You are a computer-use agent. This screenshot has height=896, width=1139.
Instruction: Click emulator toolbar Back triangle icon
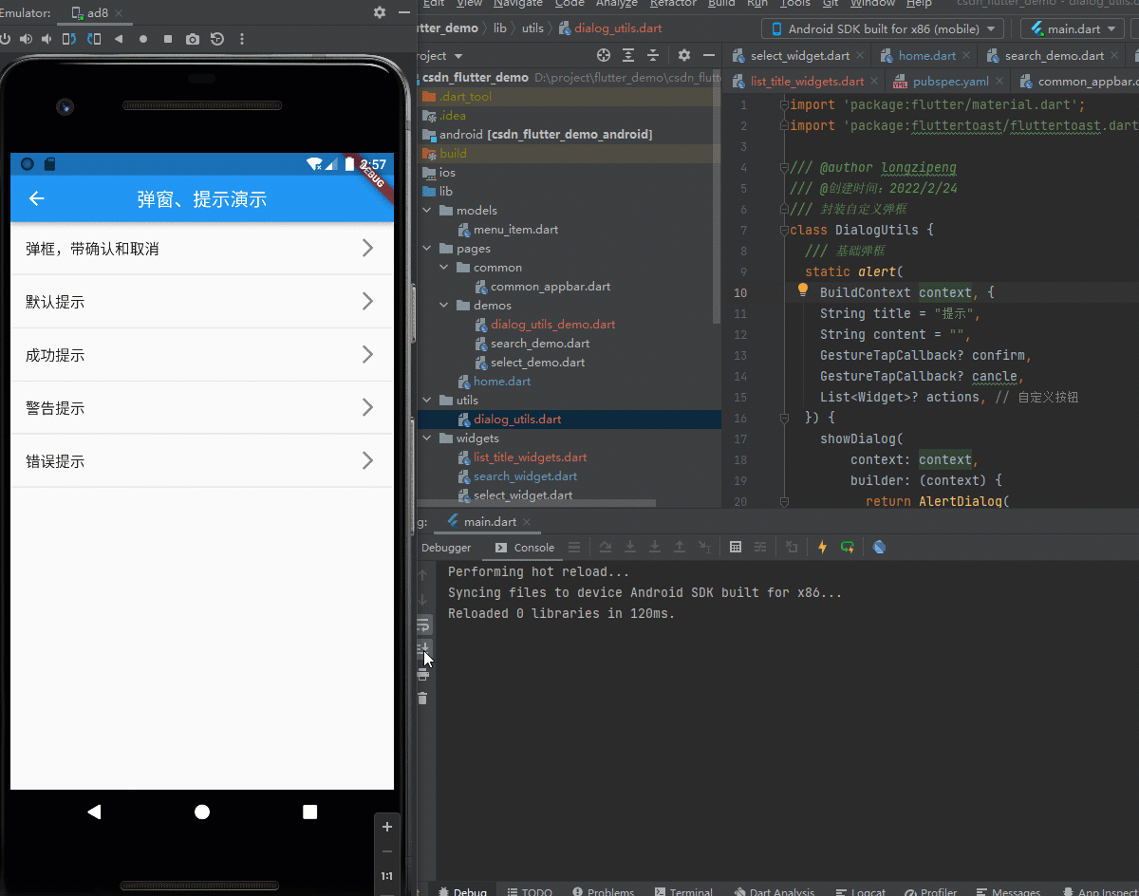[119, 39]
